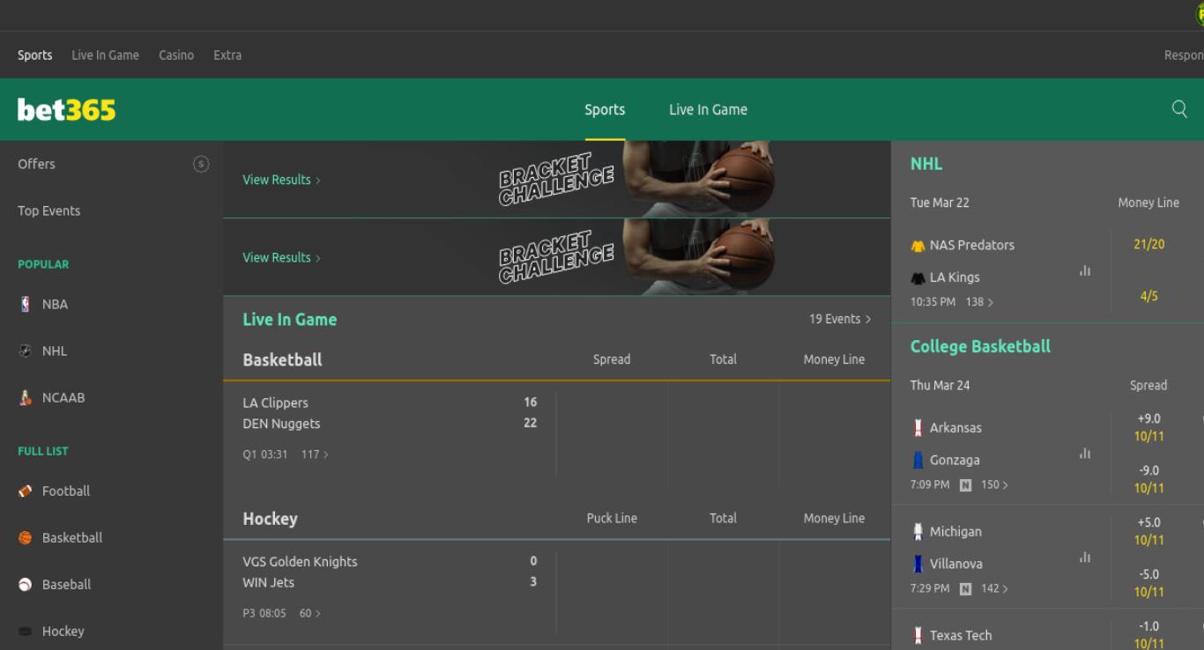Viewport: 1204px width, 650px height.
Task: Click the NAS Predators jersey icon
Action: (918, 246)
